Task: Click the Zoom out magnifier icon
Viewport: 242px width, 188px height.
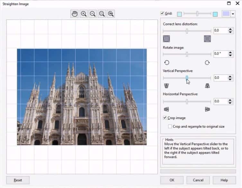Action: click(x=93, y=14)
